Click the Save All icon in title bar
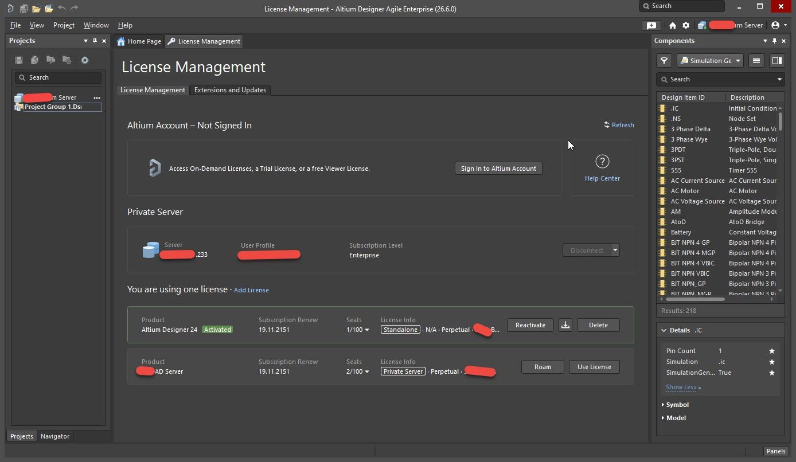 (24, 9)
